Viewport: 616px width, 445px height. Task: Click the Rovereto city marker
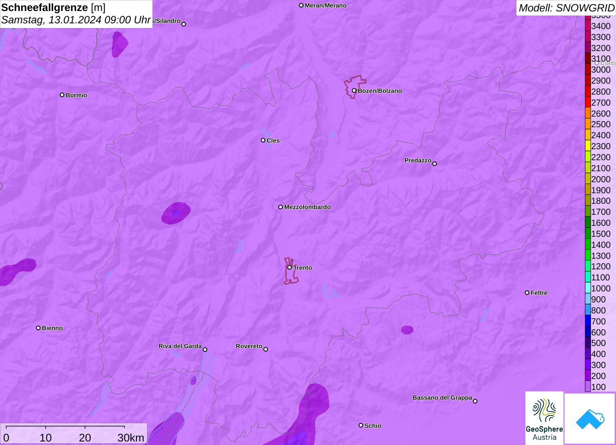pyautogui.click(x=266, y=349)
